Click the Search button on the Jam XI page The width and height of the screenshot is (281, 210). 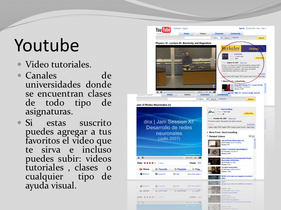[x=213, y=99]
